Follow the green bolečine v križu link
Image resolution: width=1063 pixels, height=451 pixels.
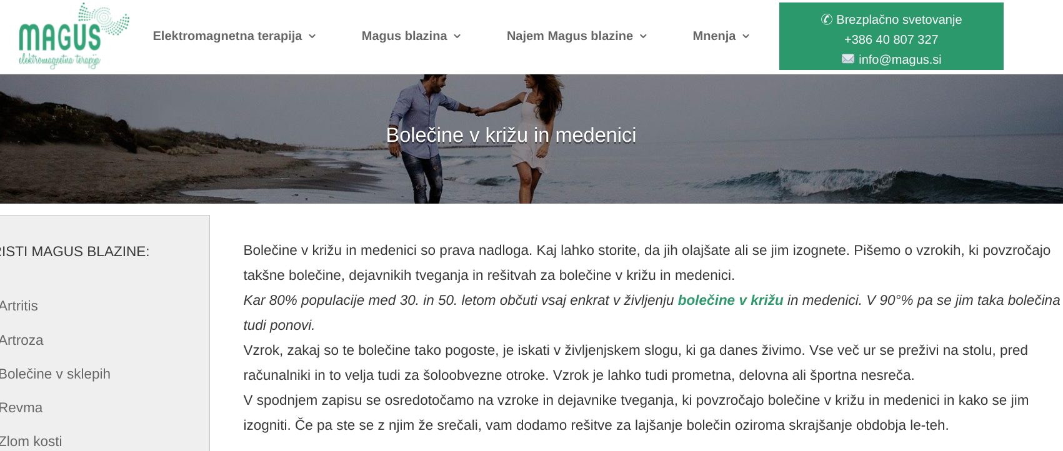(731, 300)
